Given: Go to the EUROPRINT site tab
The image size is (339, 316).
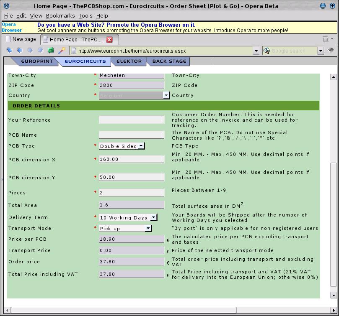Looking at the screenshot, I should pos(37,61).
